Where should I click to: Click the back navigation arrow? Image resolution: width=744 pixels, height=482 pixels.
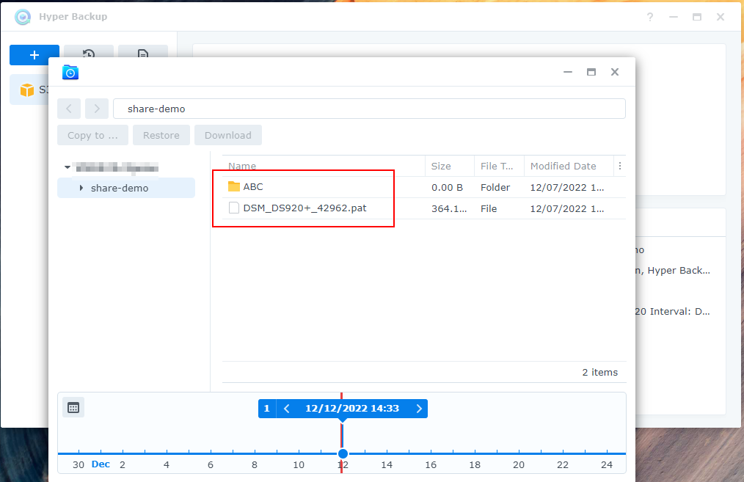tap(69, 109)
